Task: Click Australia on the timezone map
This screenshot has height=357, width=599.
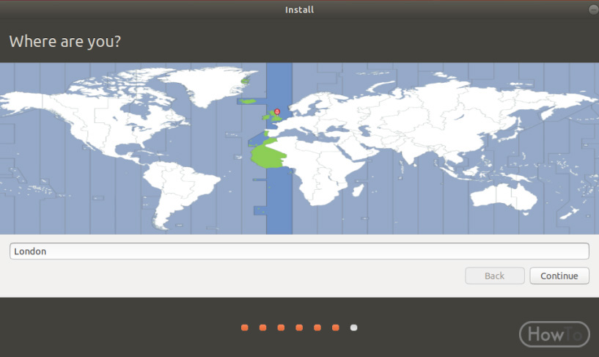Action: [504, 196]
